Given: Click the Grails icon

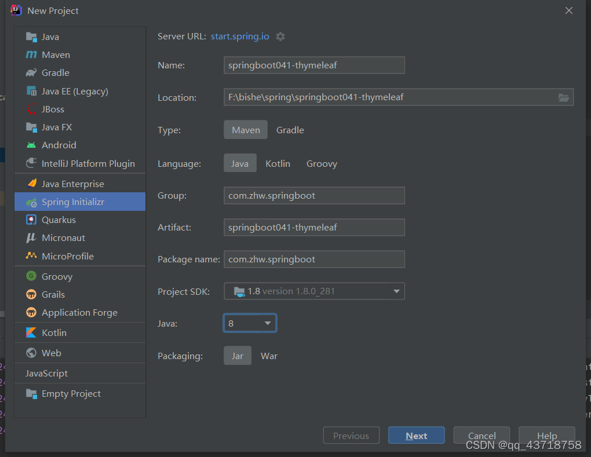Looking at the screenshot, I should [31, 294].
